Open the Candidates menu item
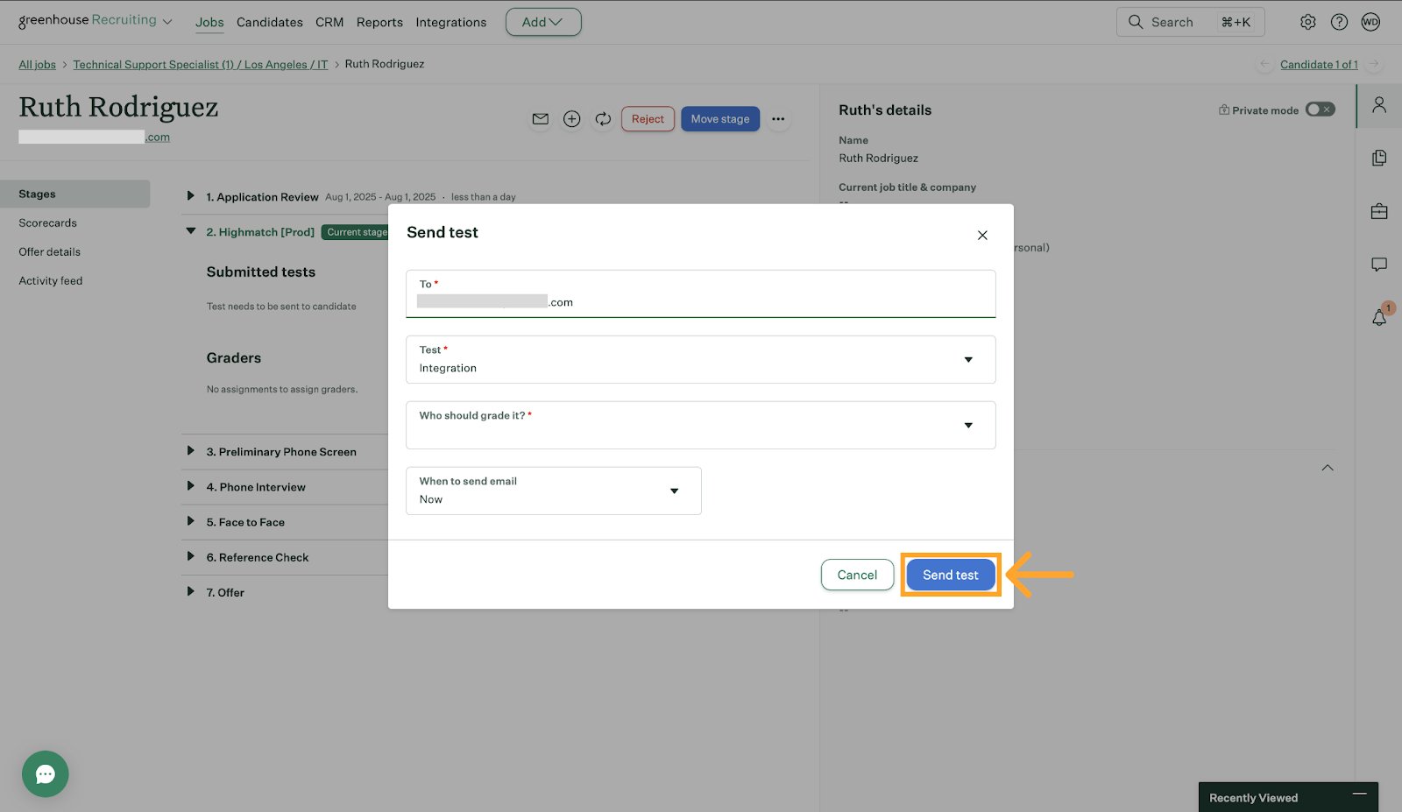The image size is (1402, 812). [x=269, y=22]
